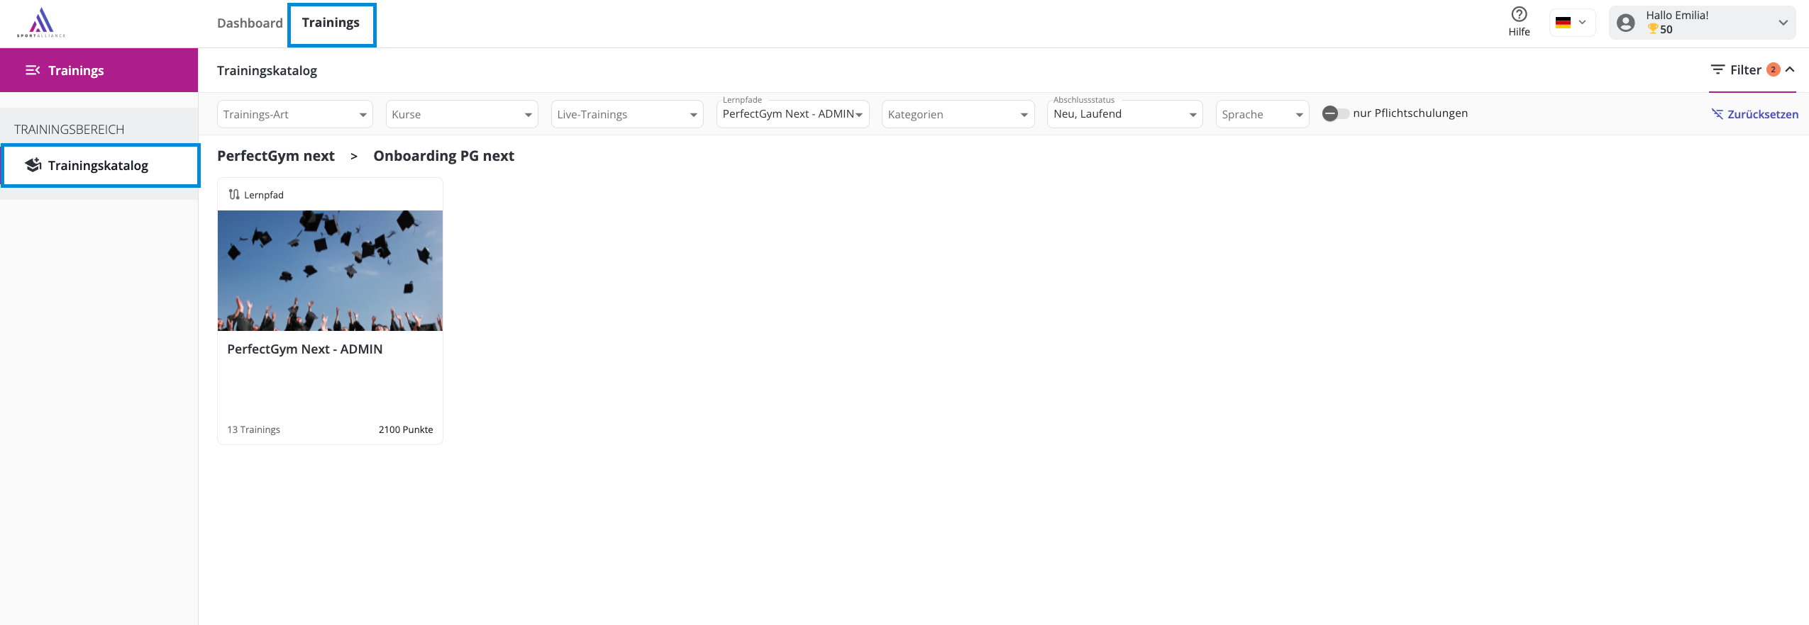
Task: Click the nur Pflichtschulungen label
Action: pos(1410,113)
